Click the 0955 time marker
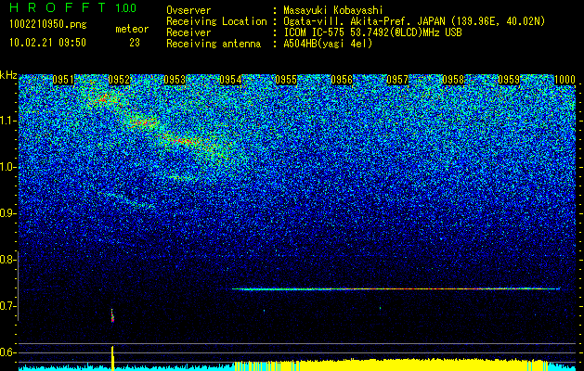Viewport: 584px width, 371px height. coord(286,80)
